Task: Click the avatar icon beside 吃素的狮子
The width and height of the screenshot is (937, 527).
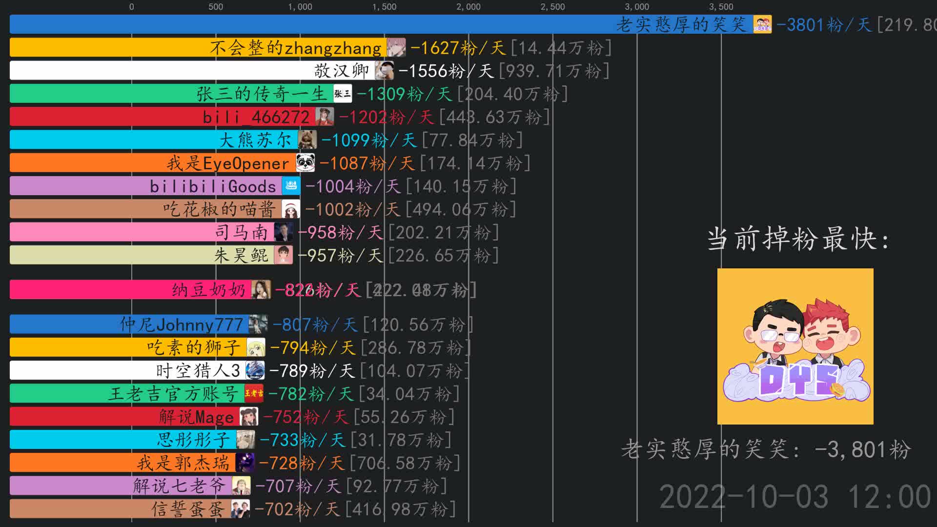Action: (x=256, y=347)
